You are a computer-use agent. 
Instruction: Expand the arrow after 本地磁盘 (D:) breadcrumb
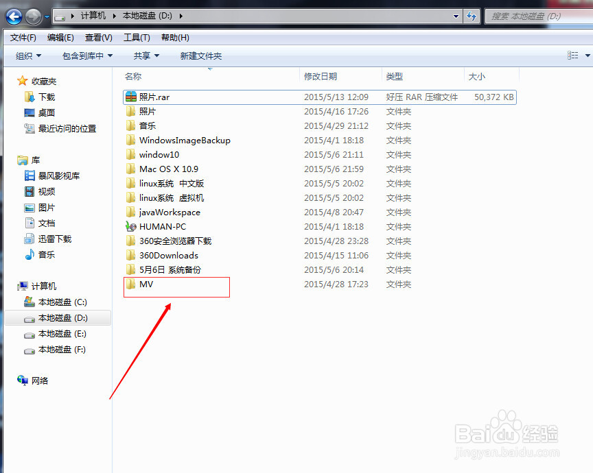click(x=181, y=16)
